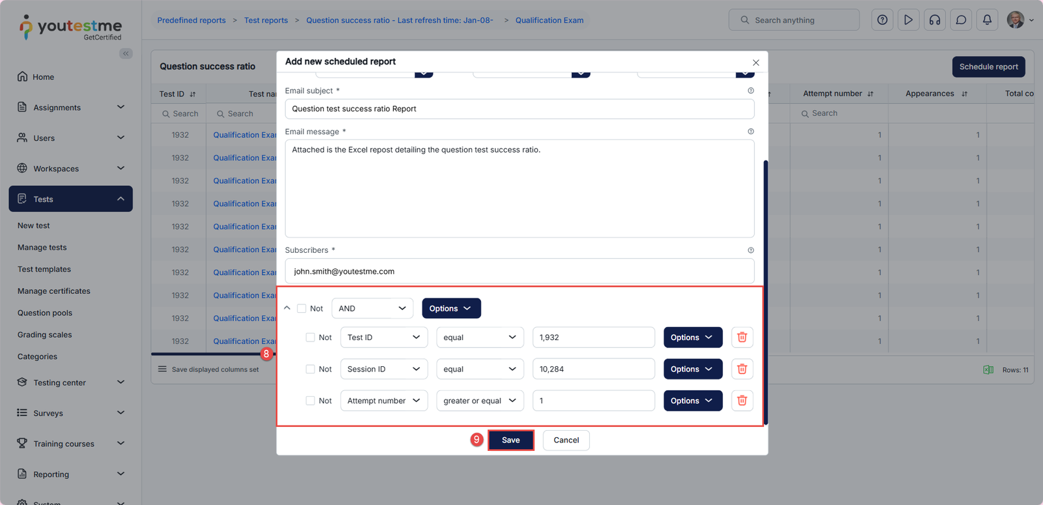Click the Subscribers info icon
Viewport: 1043px width, 505px height.
pyautogui.click(x=751, y=250)
